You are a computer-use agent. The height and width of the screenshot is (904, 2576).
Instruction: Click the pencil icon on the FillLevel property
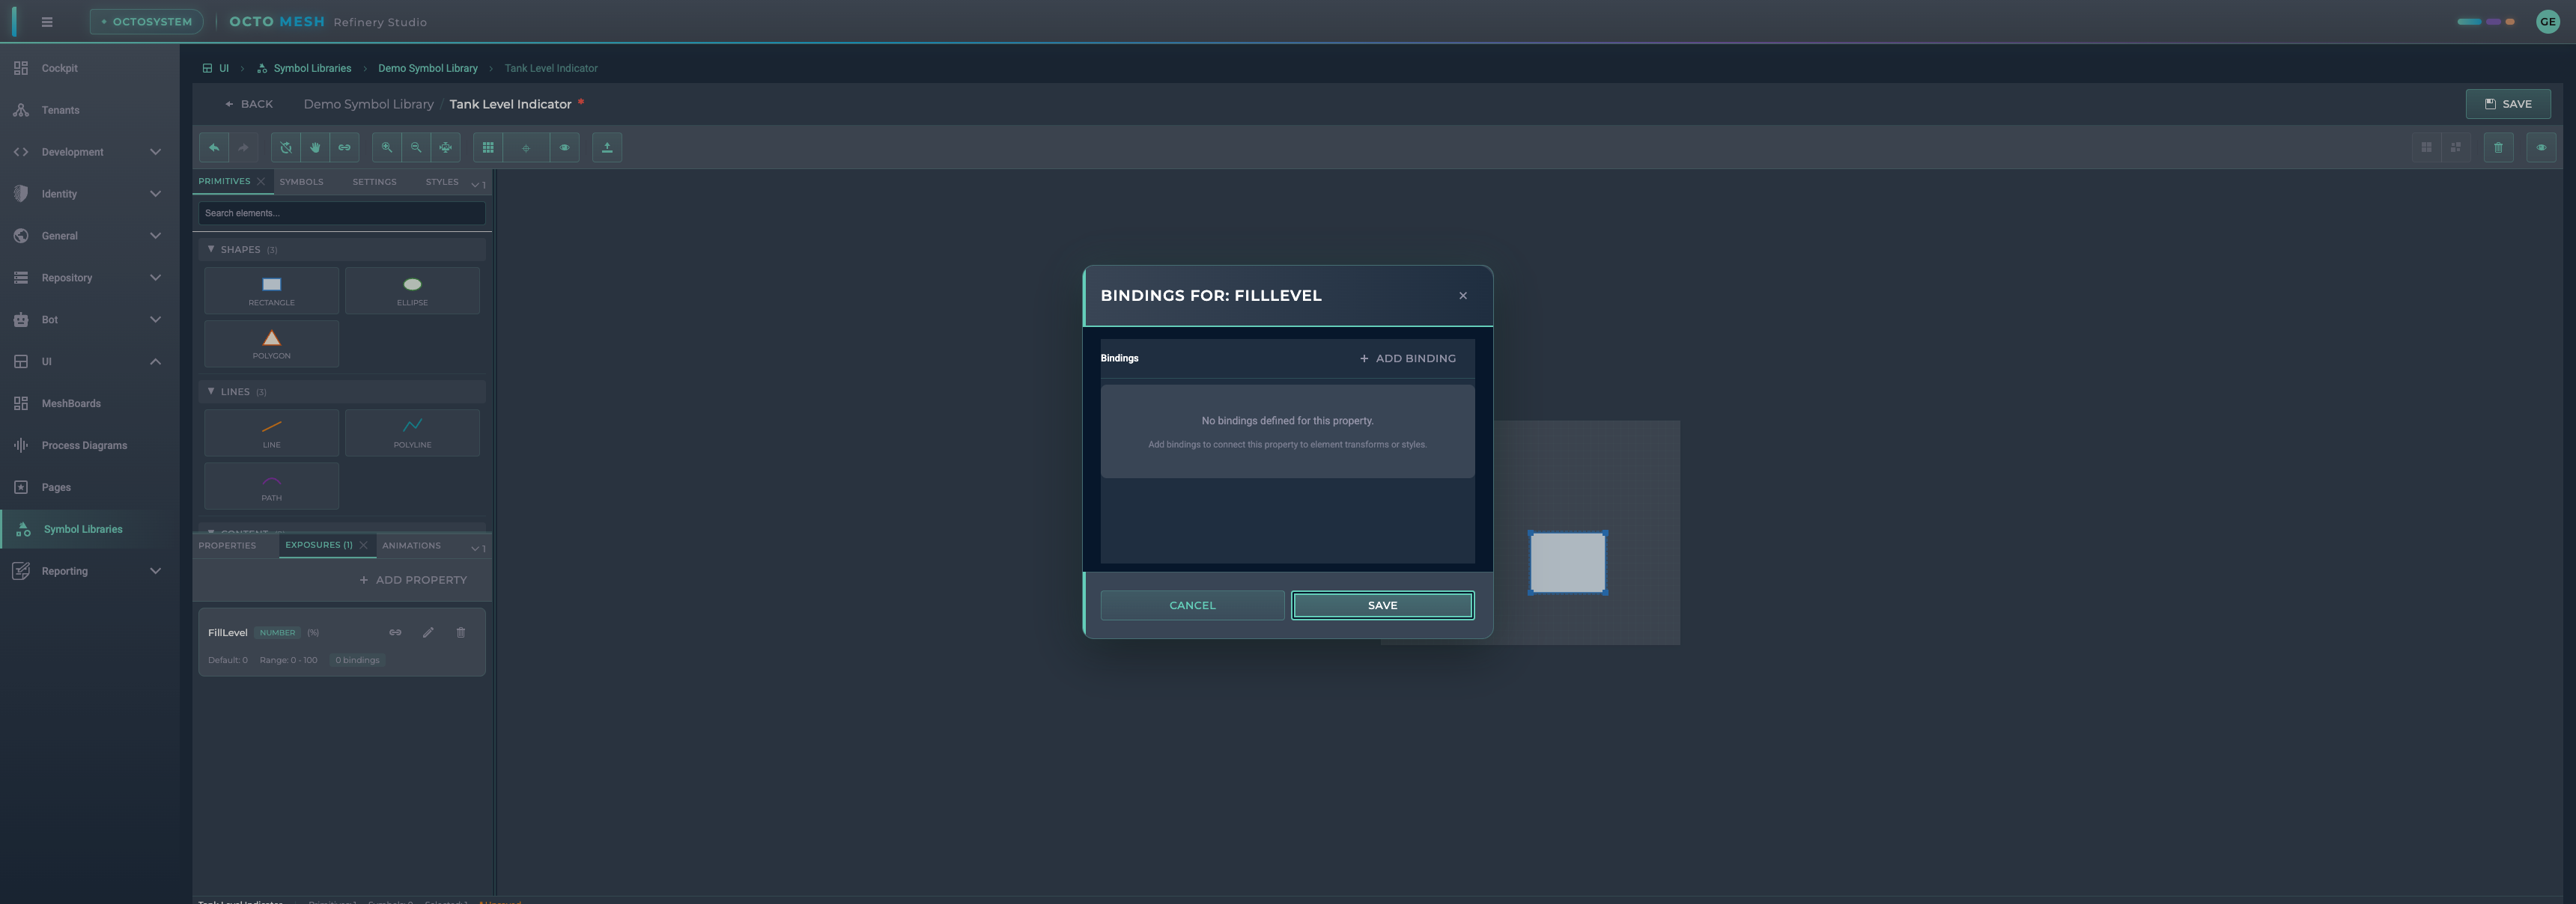pyautogui.click(x=428, y=632)
